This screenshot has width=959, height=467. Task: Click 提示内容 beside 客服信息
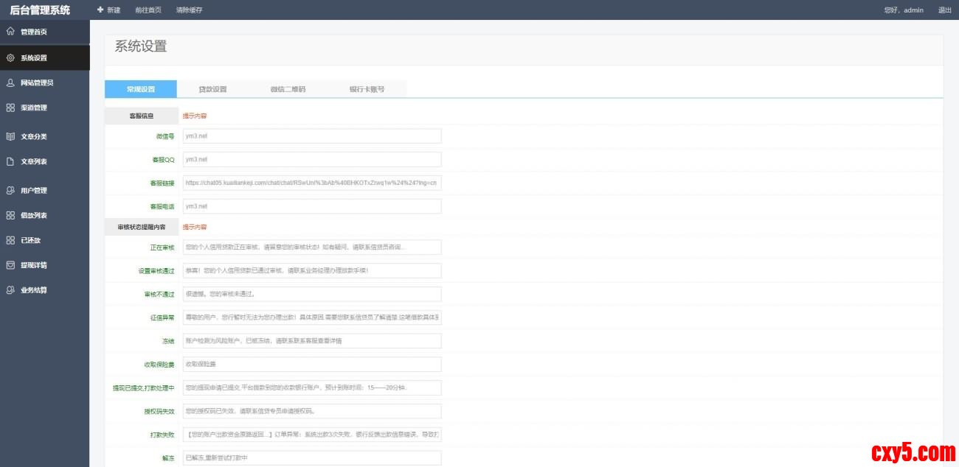pos(195,116)
